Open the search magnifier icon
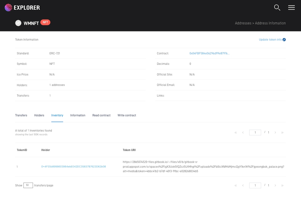 [x=277, y=8]
